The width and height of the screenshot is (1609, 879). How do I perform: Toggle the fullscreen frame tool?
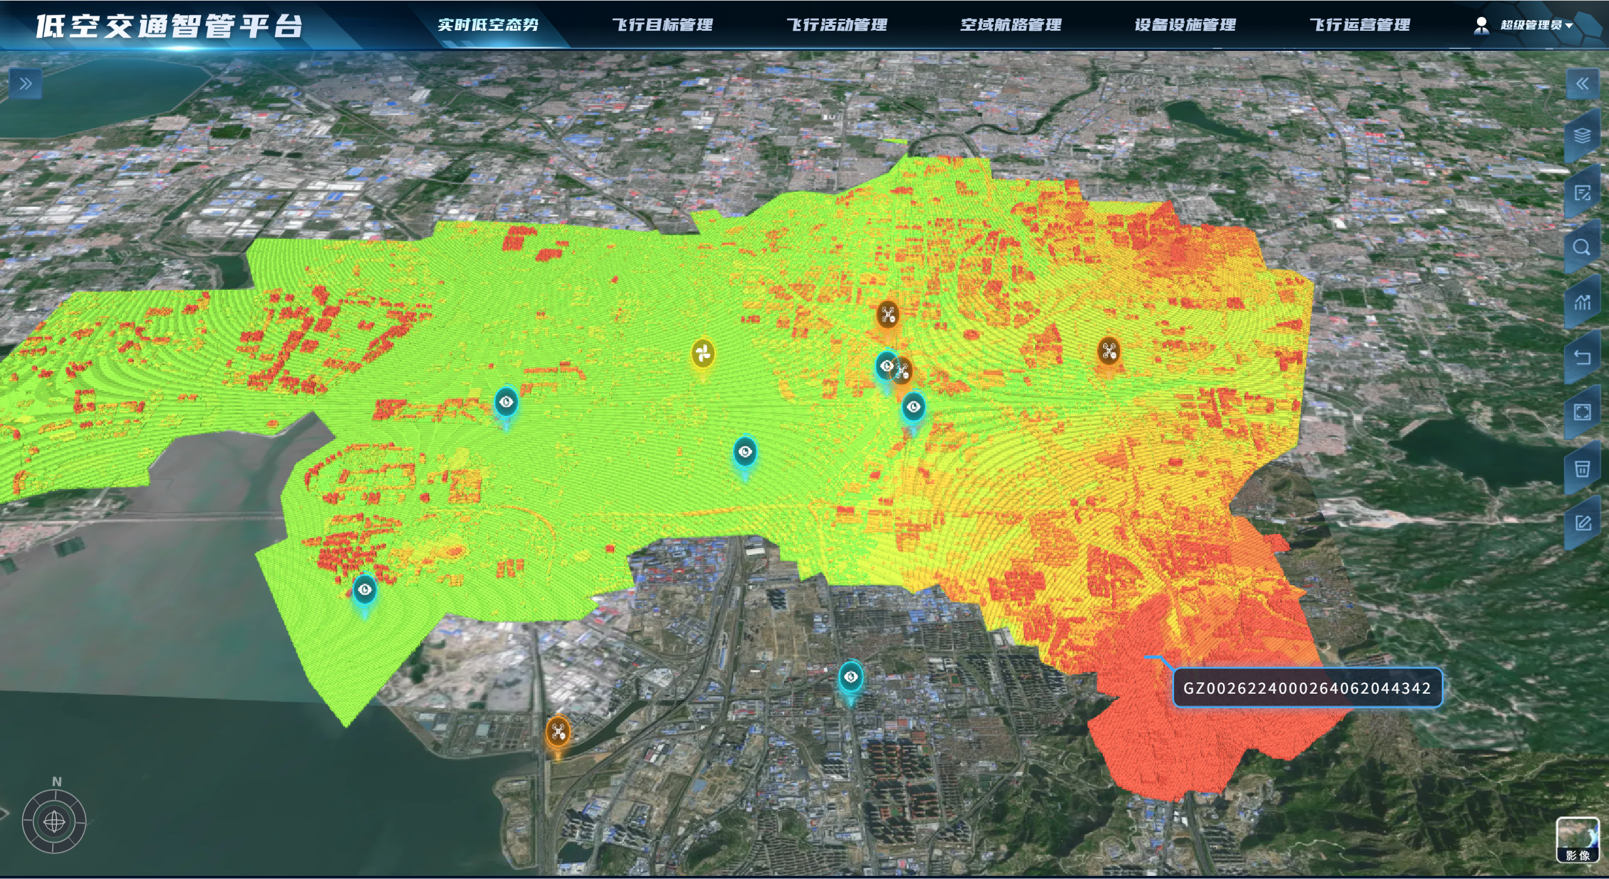pyautogui.click(x=1582, y=413)
